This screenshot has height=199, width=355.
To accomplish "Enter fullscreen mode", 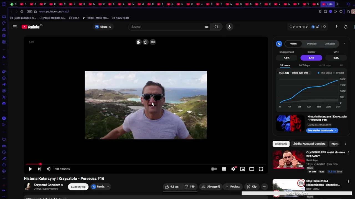I will pyautogui.click(x=261, y=169).
